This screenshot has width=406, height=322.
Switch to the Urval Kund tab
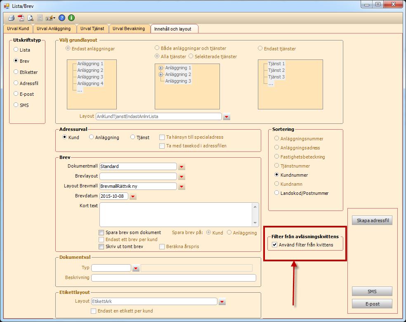point(18,29)
